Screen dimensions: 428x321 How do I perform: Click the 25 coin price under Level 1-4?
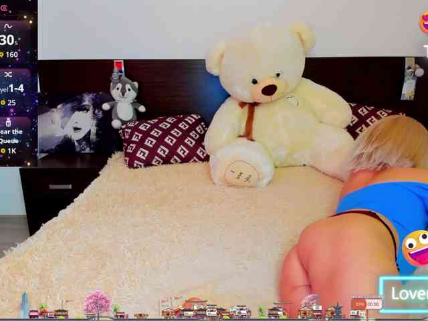(8, 103)
